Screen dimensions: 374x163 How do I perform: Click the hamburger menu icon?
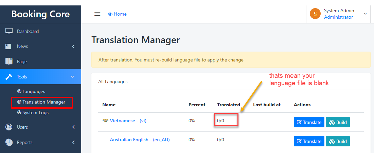[x=97, y=14]
